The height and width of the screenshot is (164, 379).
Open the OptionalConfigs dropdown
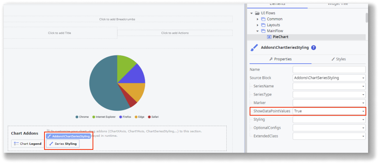[x=363, y=128]
